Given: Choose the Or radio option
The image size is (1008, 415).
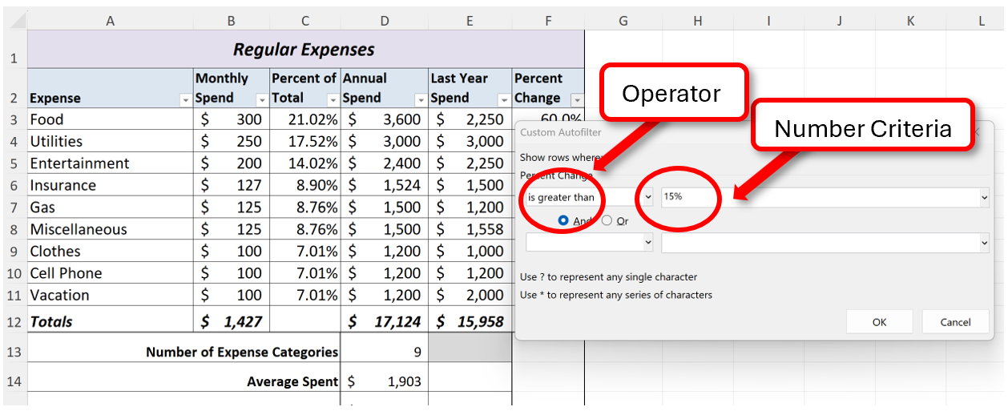Looking at the screenshot, I should (x=607, y=220).
